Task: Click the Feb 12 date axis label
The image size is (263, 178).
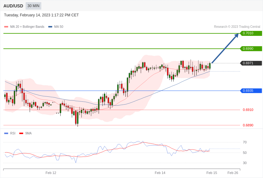Action: pyautogui.click(x=51, y=173)
